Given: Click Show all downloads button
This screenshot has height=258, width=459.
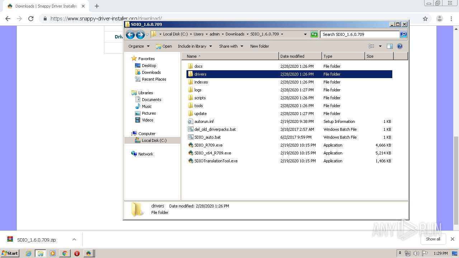Looking at the screenshot, I should (x=433, y=239).
